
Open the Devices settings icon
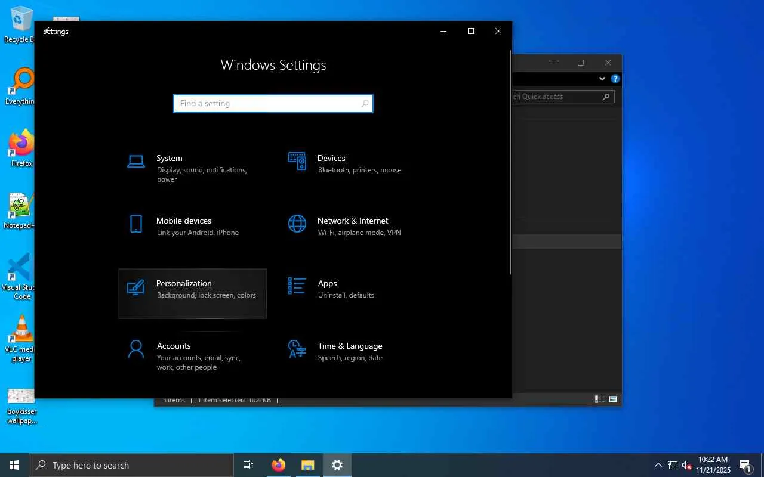[x=297, y=161]
